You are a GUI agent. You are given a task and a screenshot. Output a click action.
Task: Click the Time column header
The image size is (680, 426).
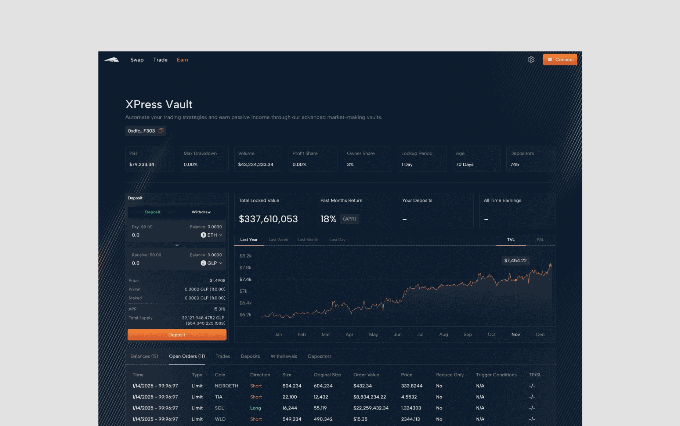point(138,375)
